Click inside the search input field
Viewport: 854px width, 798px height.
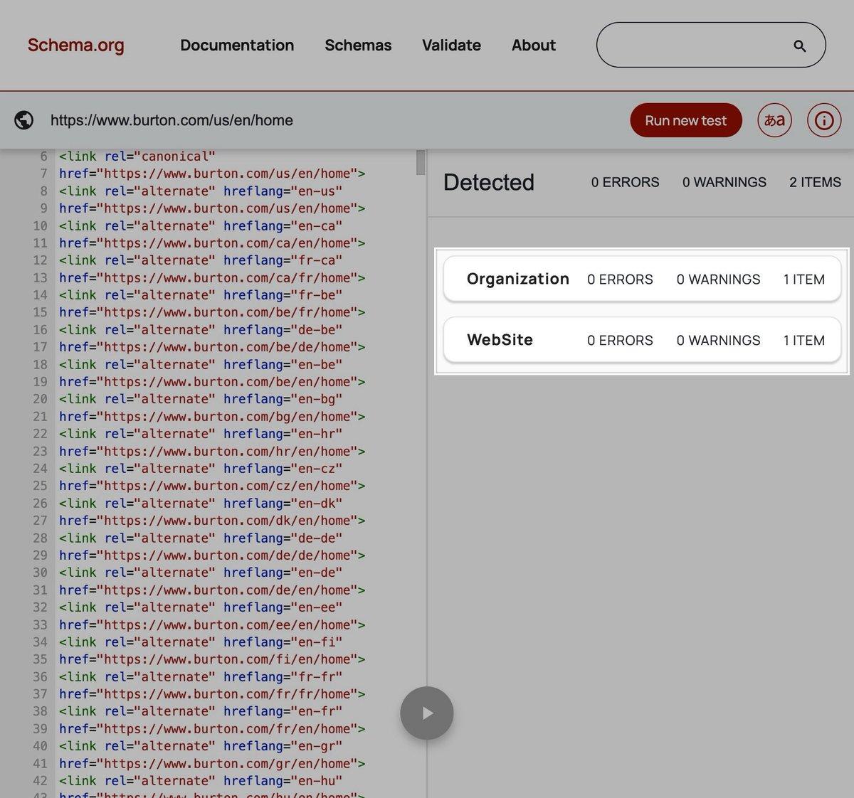(x=697, y=45)
